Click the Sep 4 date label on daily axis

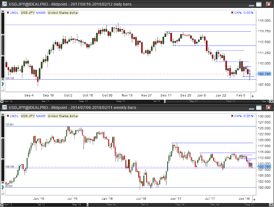click(x=29, y=95)
